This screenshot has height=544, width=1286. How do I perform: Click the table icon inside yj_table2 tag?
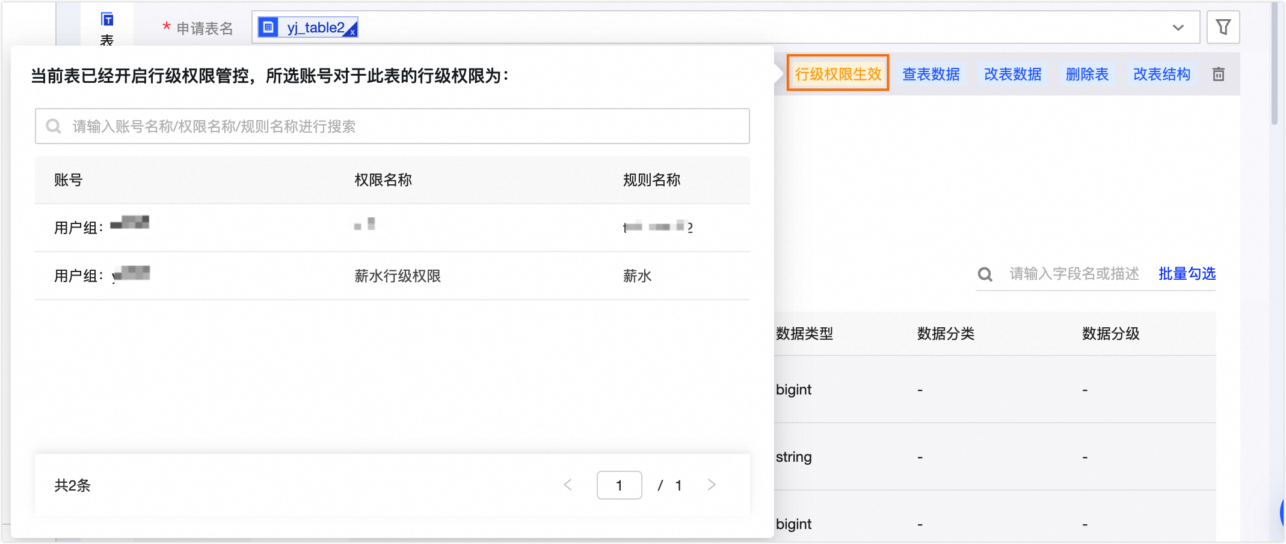pyautogui.click(x=269, y=27)
